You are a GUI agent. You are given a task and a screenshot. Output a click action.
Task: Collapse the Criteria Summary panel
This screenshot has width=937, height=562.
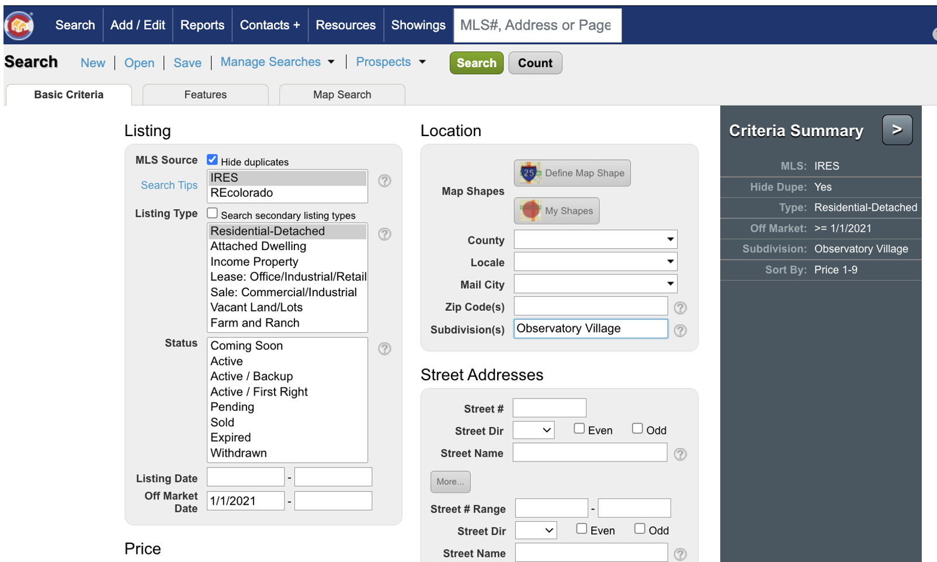[897, 130]
